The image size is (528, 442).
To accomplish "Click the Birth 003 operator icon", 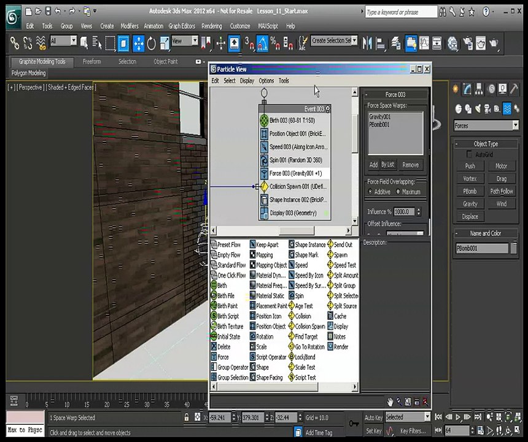I will point(264,120).
